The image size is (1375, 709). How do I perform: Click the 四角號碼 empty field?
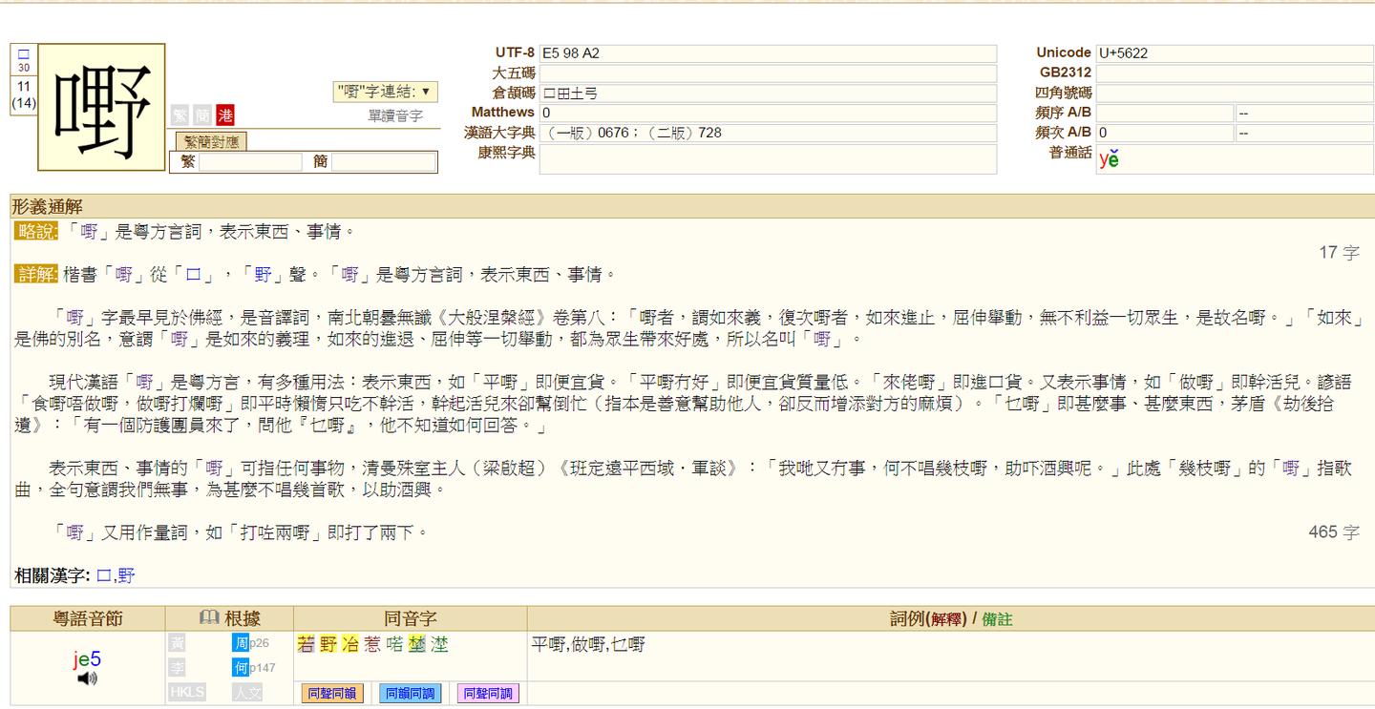coord(1235,94)
